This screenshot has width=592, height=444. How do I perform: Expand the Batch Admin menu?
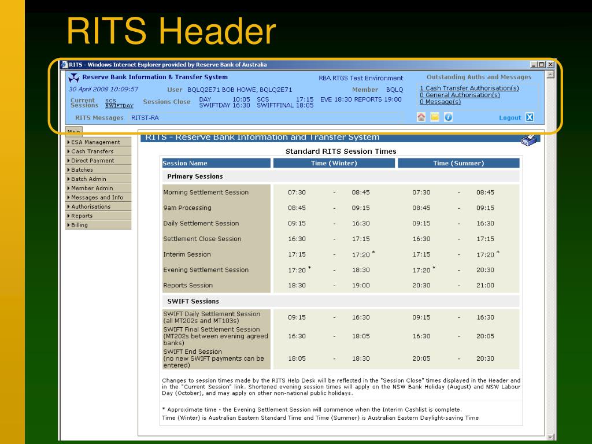click(x=98, y=179)
